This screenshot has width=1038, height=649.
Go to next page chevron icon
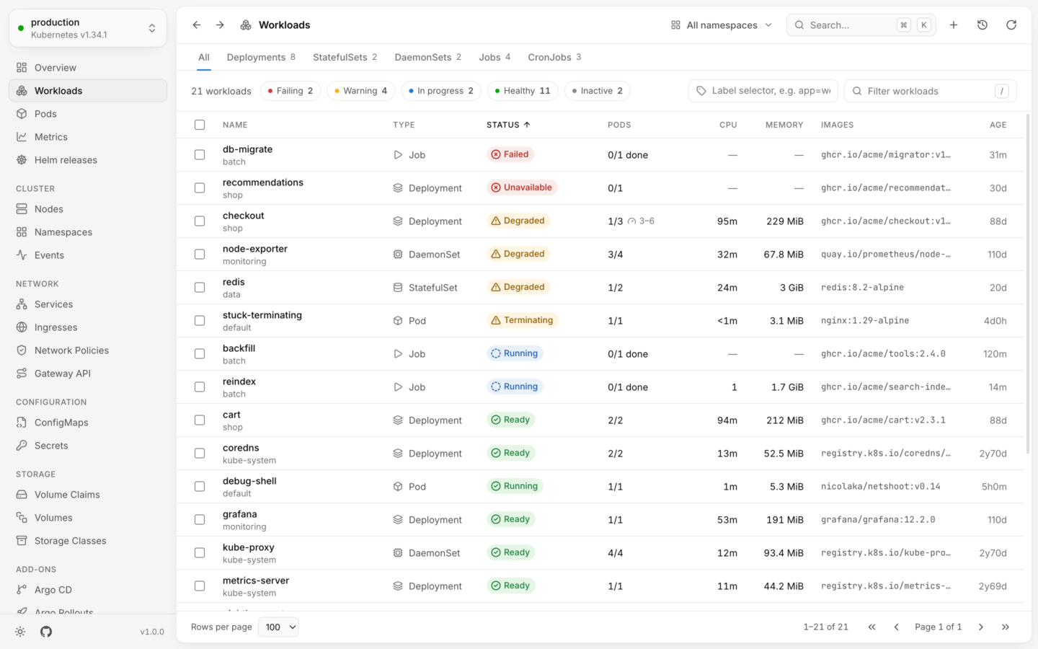coord(981,627)
